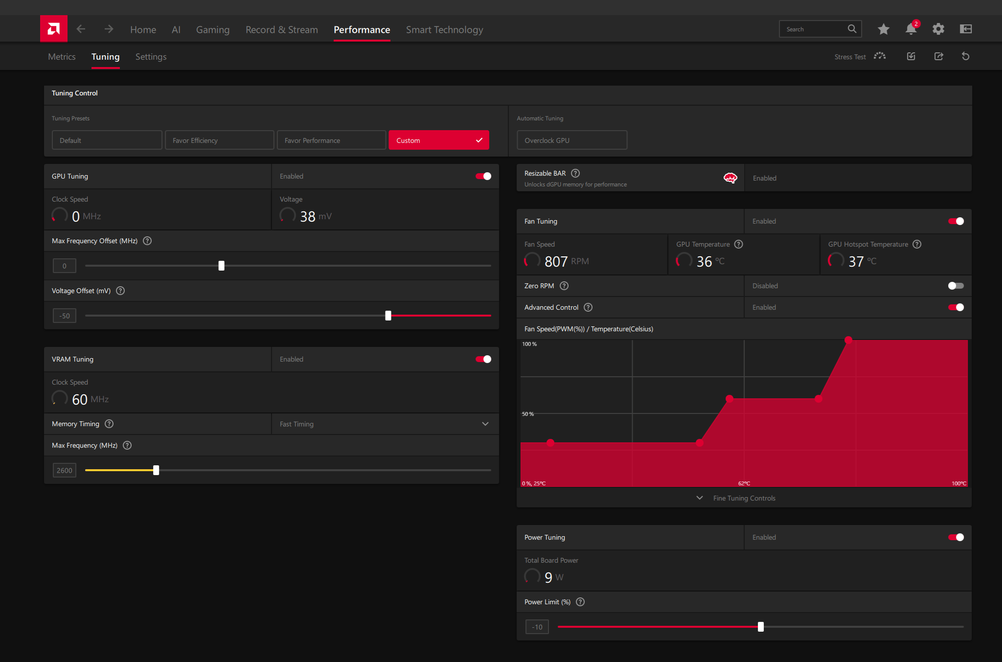Click the load tuning profile icon
This screenshot has width=1002, height=662.
[911, 56]
